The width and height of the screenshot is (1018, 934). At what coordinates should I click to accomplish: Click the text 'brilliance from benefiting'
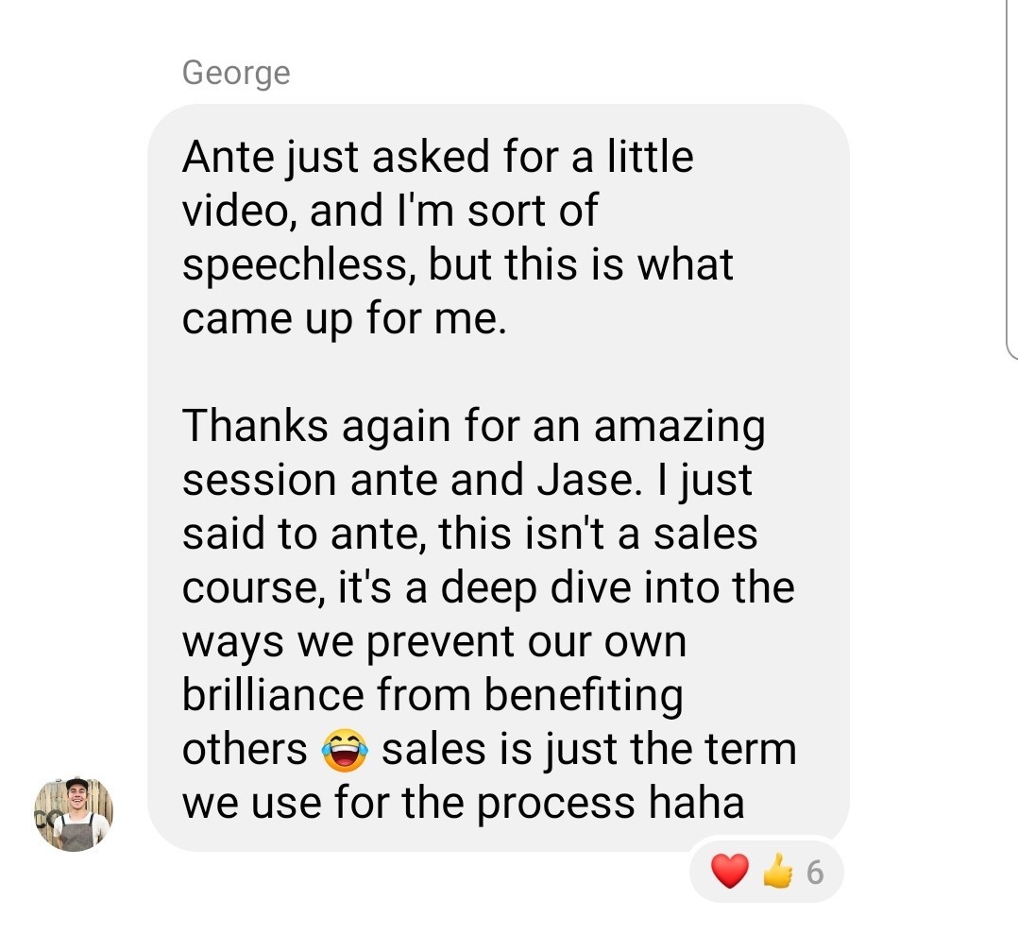pyautogui.click(x=433, y=695)
